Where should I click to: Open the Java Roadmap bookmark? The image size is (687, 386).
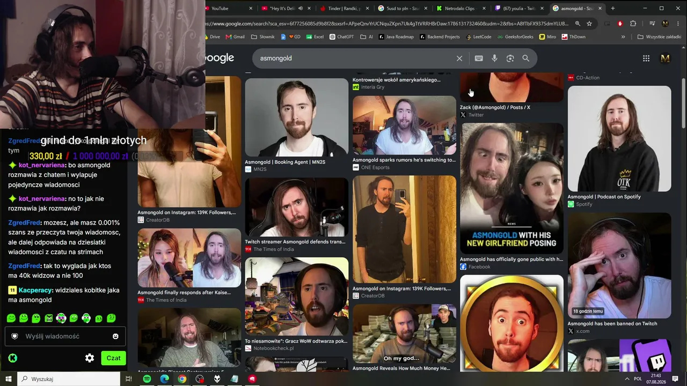(396, 37)
